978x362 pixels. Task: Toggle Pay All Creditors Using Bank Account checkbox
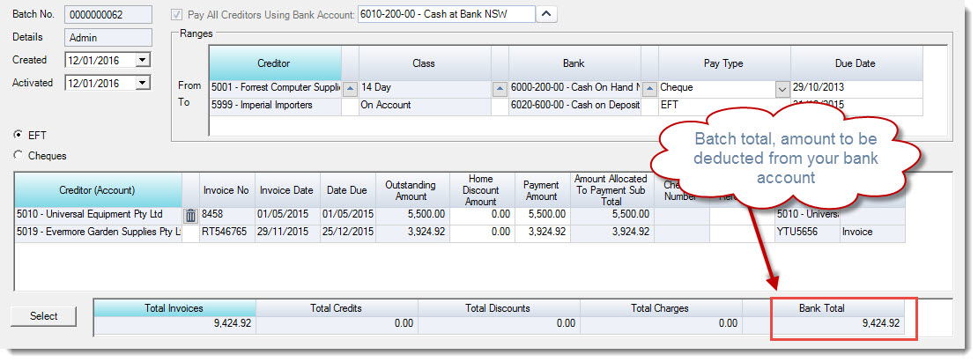click(x=177, y=14)
